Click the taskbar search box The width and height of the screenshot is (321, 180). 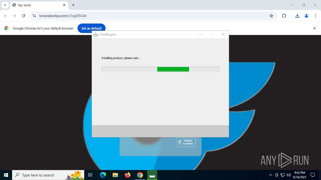(x=48, y=175)
